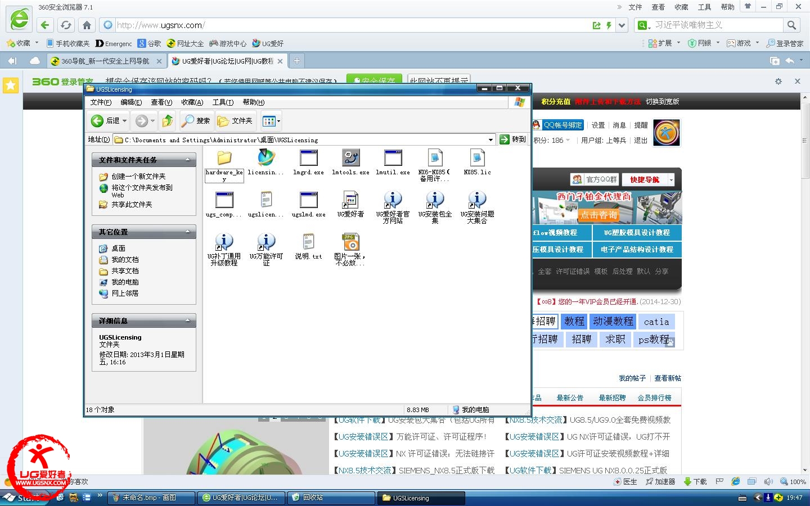Image resolution: width=810 pixels, height=506 pixels.
Task: Select the UG万能许可证 shortcut
Action: [266, 250]
